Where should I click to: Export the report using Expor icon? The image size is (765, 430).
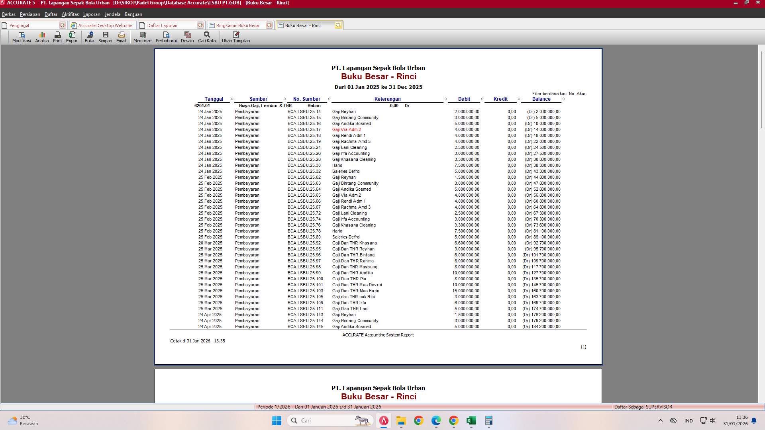click(72, 37)
